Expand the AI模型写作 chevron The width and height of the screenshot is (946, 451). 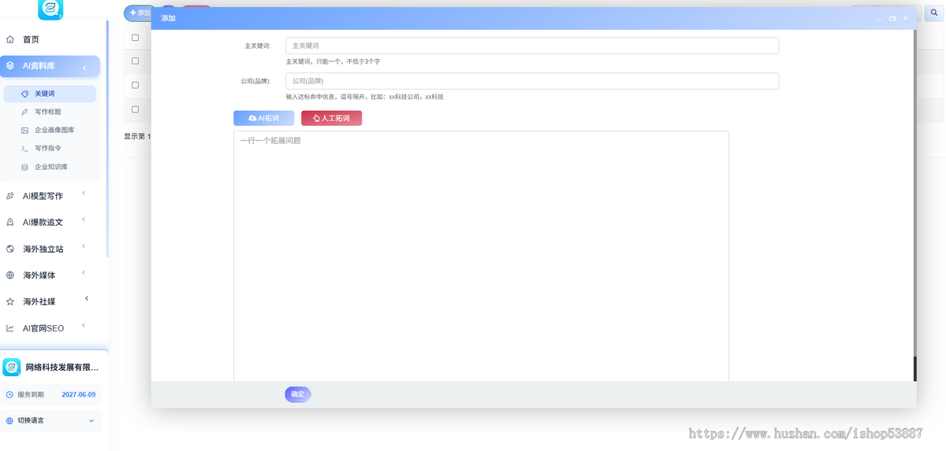click(84, 194)
